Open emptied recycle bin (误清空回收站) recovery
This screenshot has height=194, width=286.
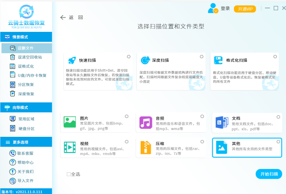point(30,57)
